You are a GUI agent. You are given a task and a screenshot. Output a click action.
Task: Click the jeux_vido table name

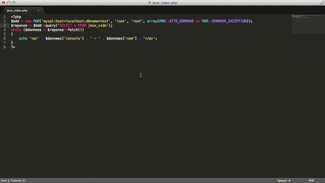pos(97,25)
